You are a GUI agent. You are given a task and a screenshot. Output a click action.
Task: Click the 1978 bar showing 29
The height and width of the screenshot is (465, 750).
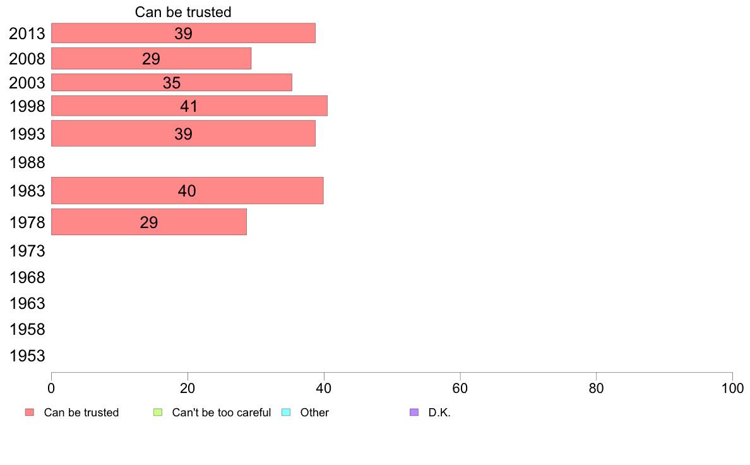(148, 222)
